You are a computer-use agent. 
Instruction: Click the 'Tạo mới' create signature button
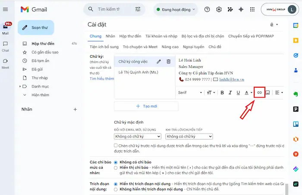146,106
